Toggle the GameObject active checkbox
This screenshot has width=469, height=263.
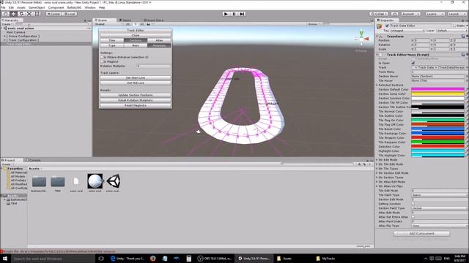click(x=387, y=26)
